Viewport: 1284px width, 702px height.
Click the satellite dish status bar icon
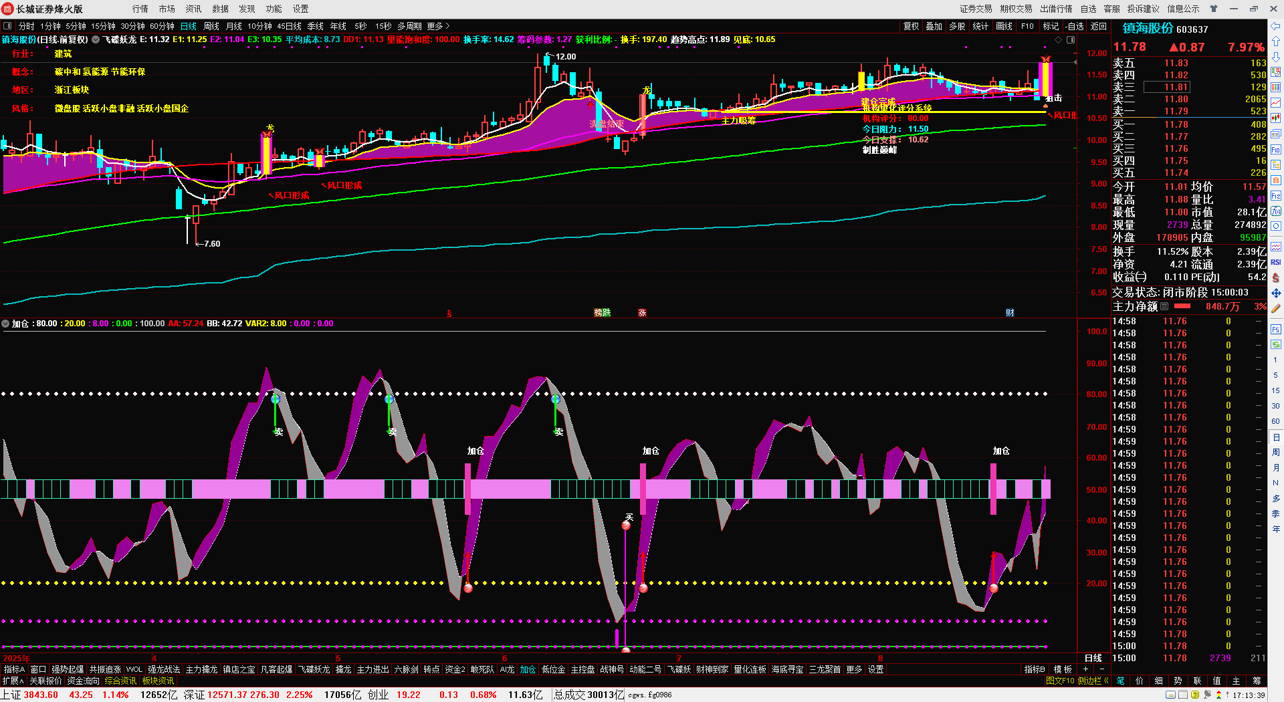pos(1208,695)
